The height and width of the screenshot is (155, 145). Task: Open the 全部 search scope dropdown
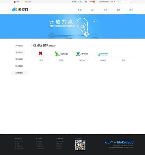tap(113, 2)
